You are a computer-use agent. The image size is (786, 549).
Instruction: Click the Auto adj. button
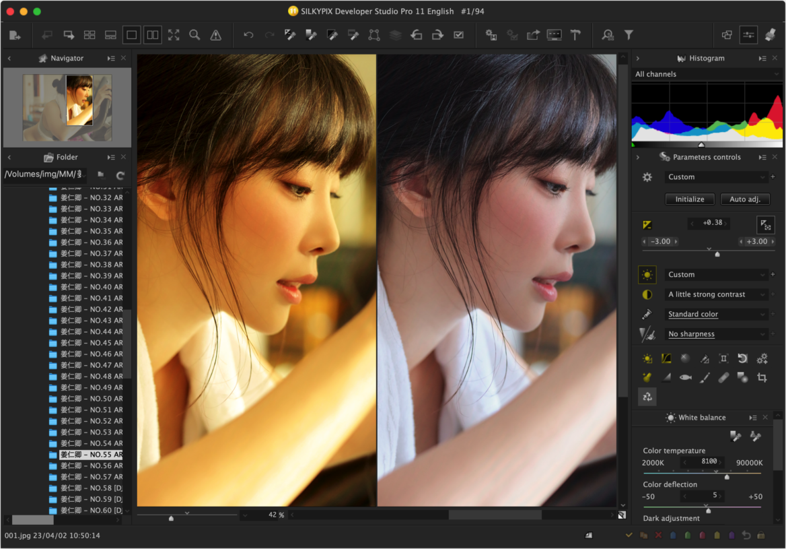point(745,199)
